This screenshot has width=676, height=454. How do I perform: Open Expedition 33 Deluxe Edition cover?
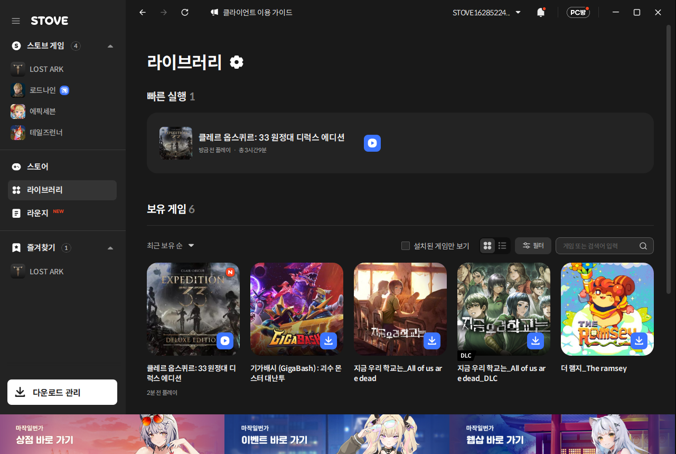[x=193, y=309]
